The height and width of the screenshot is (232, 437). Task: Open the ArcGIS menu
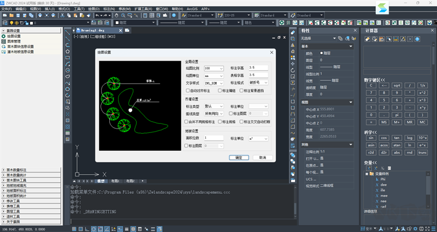pos(192,9)
